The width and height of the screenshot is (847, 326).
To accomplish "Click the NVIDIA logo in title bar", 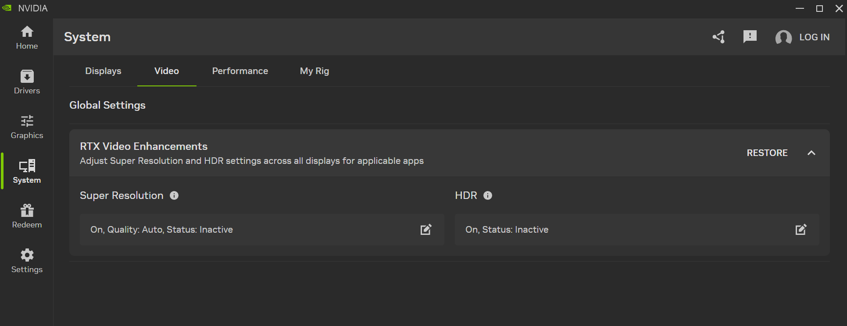I will [x=7, y=8].
